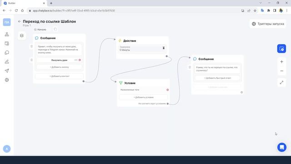Open the Триггеры запуска panel
The image size is (291, 164).
(x=268, y=24)
